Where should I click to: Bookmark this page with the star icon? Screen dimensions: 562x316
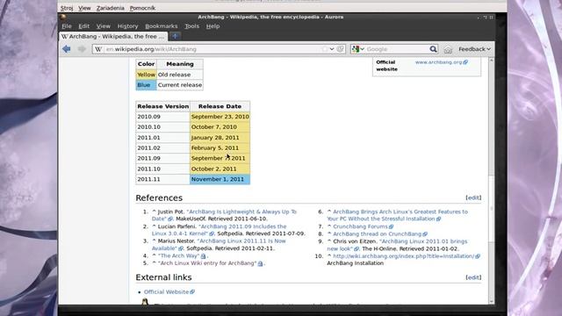(x=324, y=49)
